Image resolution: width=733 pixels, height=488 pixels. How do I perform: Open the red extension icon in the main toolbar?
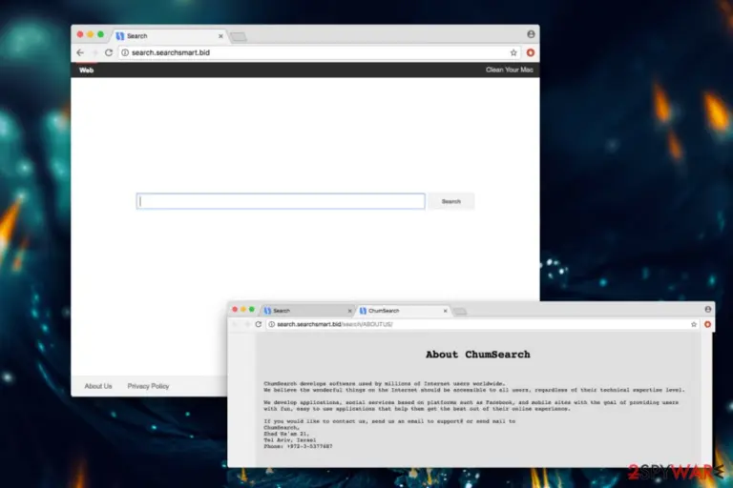click(x=530, y=52)
